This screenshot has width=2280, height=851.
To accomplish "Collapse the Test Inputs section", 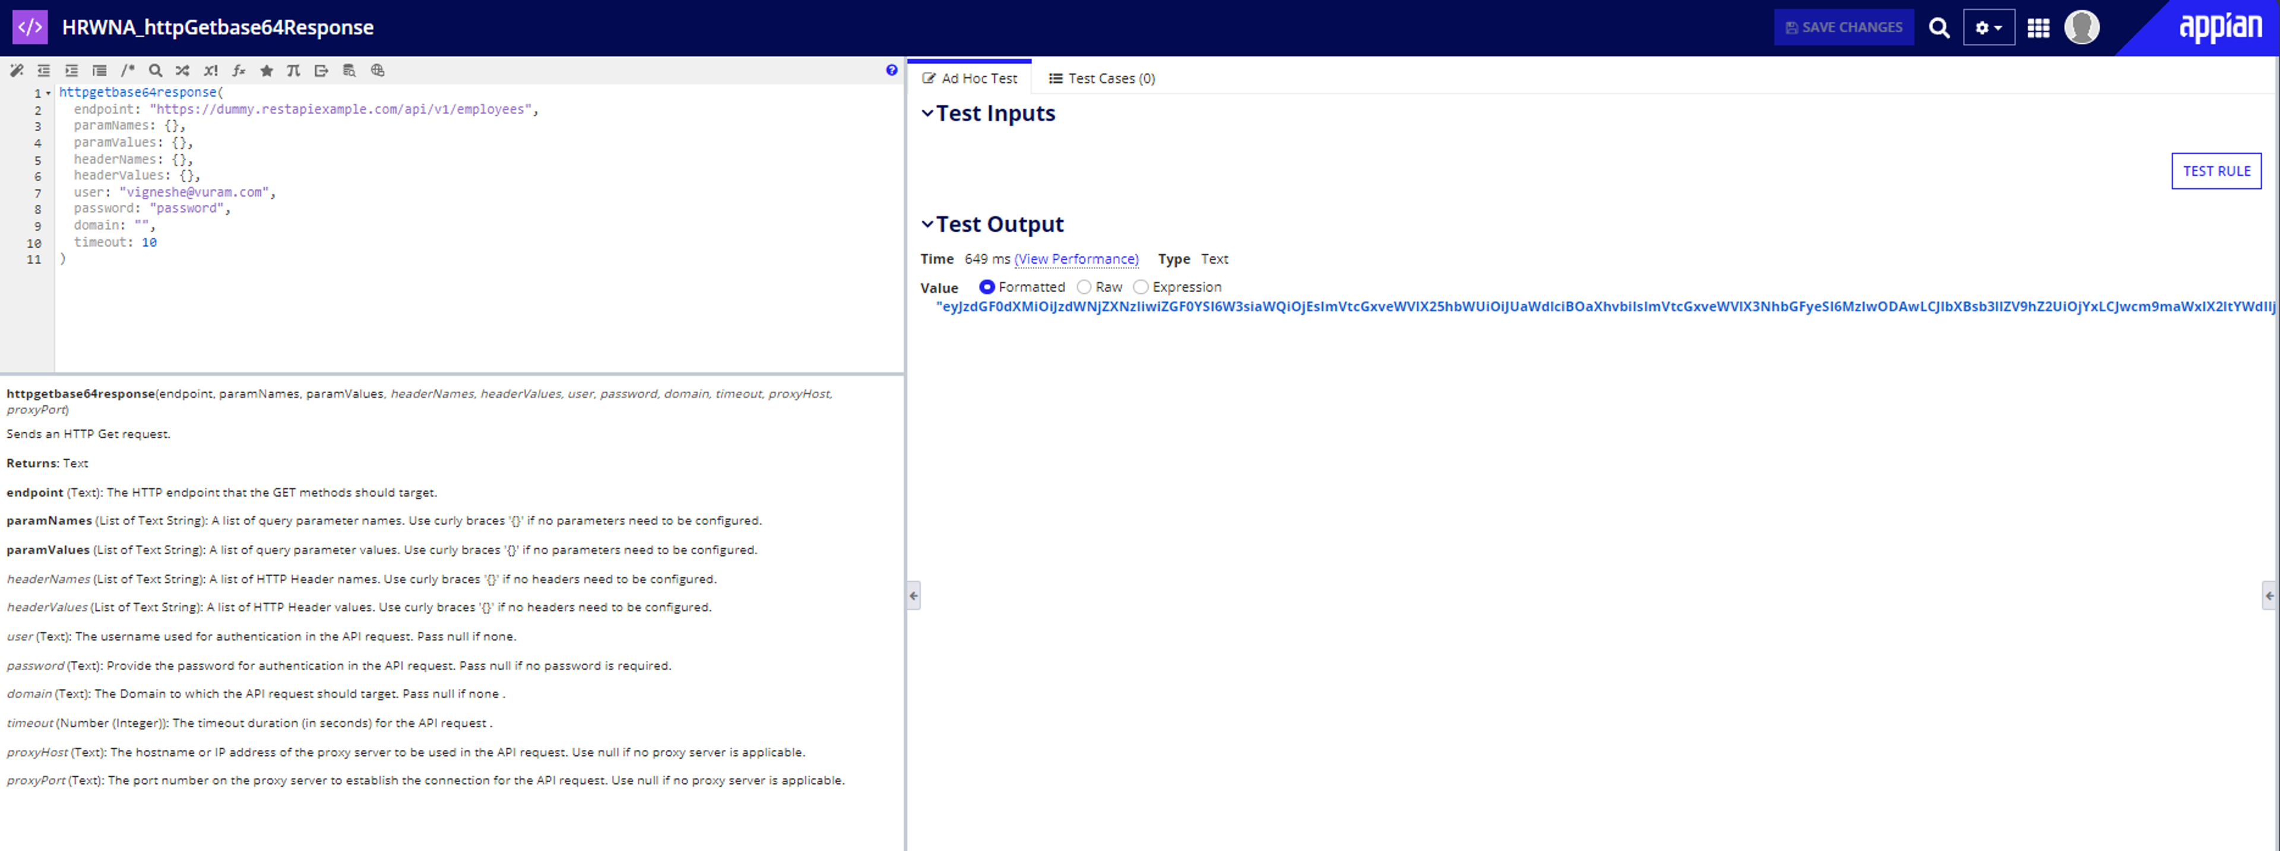I will coord(927,113).
